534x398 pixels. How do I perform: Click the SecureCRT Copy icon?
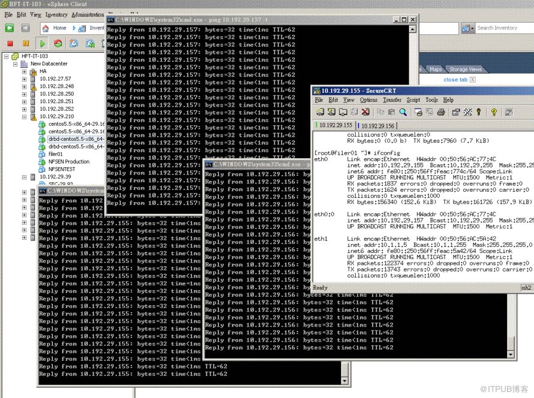[x=381, y=112]
